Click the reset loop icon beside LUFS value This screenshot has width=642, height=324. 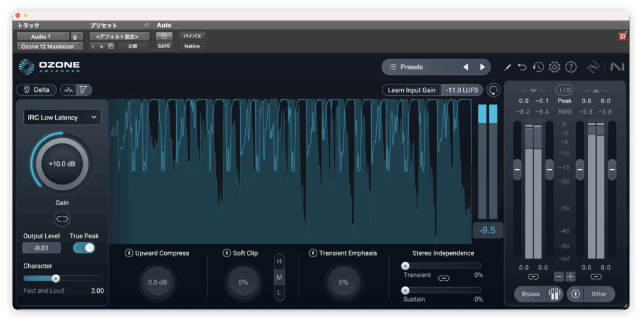tap(494, 90)
